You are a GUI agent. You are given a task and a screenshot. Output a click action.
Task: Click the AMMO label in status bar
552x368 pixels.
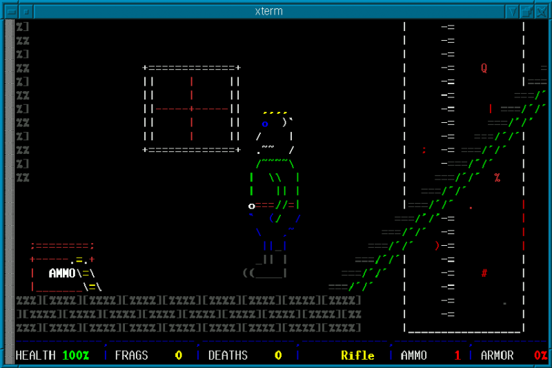coord(414,356)
